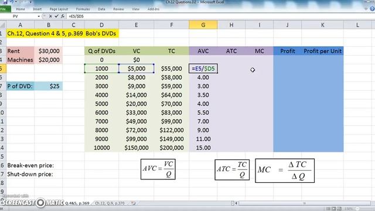Select the $200,000 TC cell
375x211 pixels.
(172, 148)
